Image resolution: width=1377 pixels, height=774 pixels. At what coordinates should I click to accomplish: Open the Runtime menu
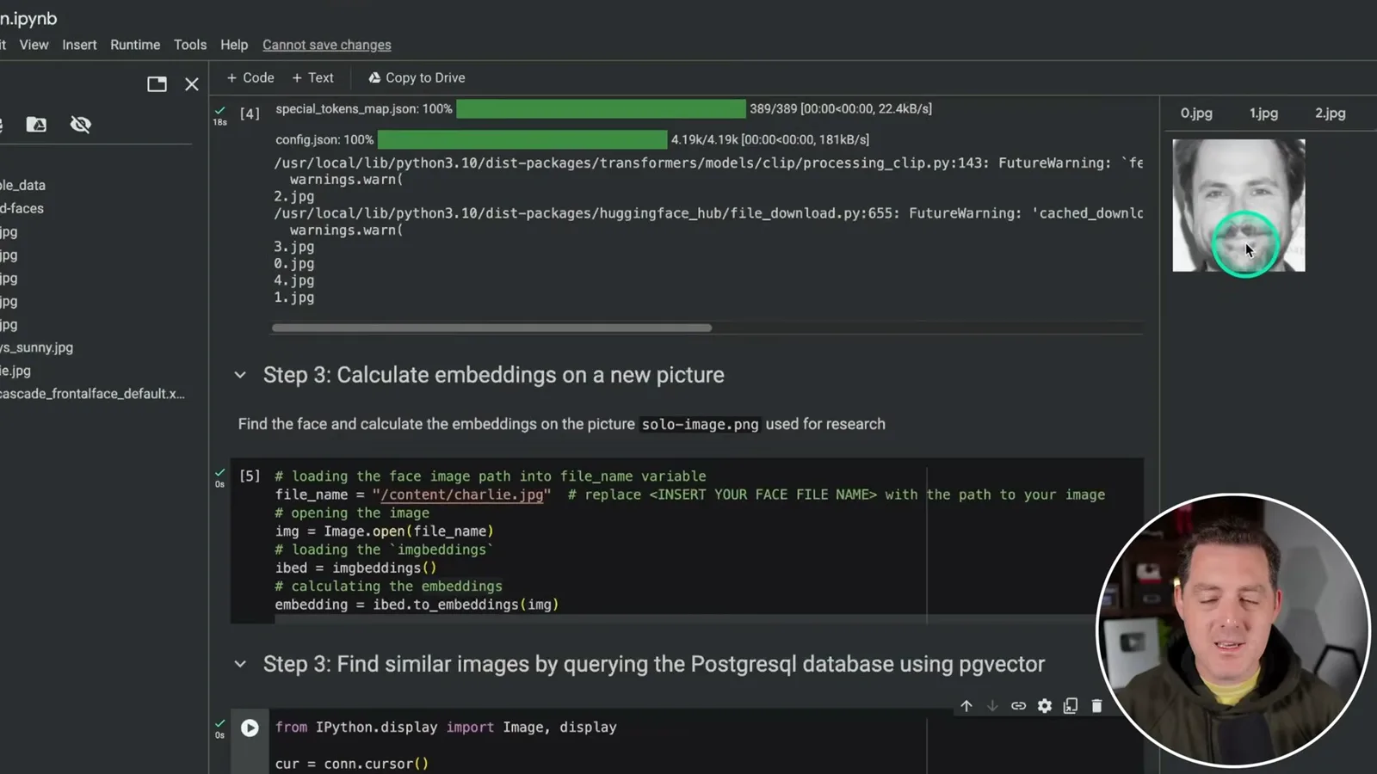[x=135, y=45]
